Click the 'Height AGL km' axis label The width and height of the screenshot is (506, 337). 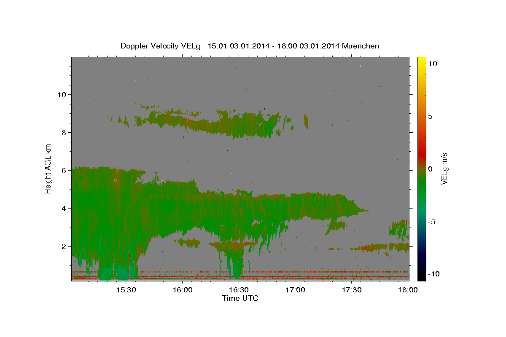click(x=48, y=168)
